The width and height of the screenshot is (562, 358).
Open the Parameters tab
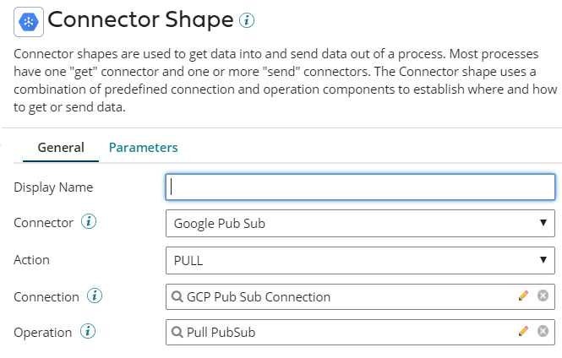[143, 147]
